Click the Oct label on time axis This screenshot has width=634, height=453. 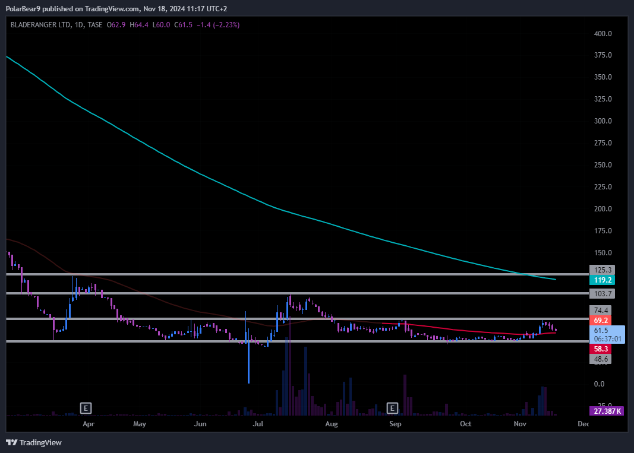[x=465, y=424]
